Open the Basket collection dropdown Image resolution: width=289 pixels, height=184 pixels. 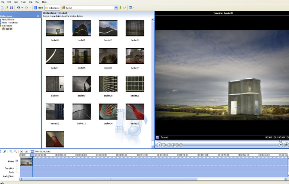116,8
